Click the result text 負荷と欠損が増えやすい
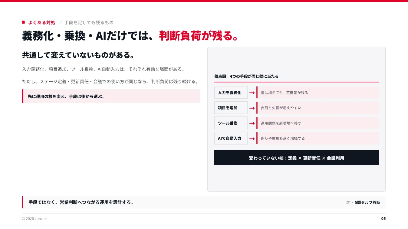Viewport: 408px width, 229px height. tap(281, 108)
